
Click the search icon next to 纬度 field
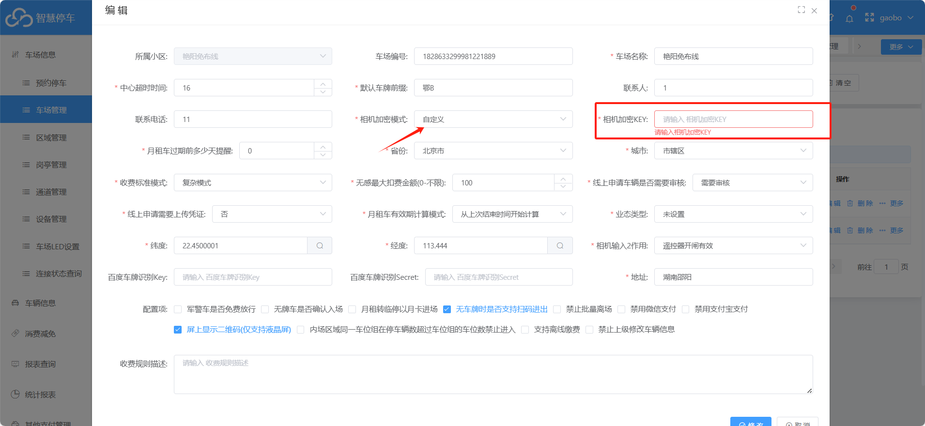320,245
